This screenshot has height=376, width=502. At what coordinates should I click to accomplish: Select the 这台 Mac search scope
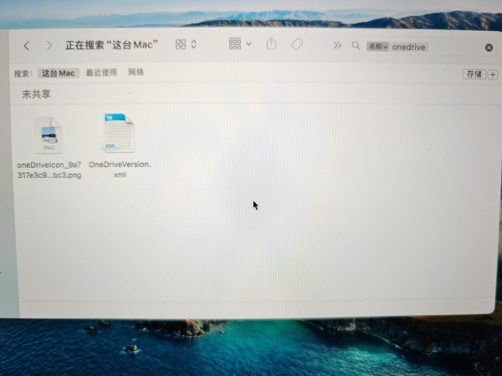(x=59, y=74)
